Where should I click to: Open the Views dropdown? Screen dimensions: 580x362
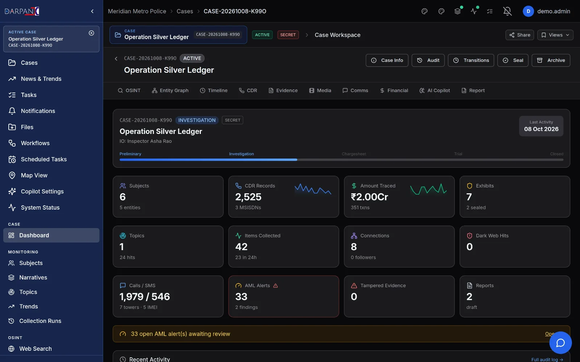(x=555, y=35)
